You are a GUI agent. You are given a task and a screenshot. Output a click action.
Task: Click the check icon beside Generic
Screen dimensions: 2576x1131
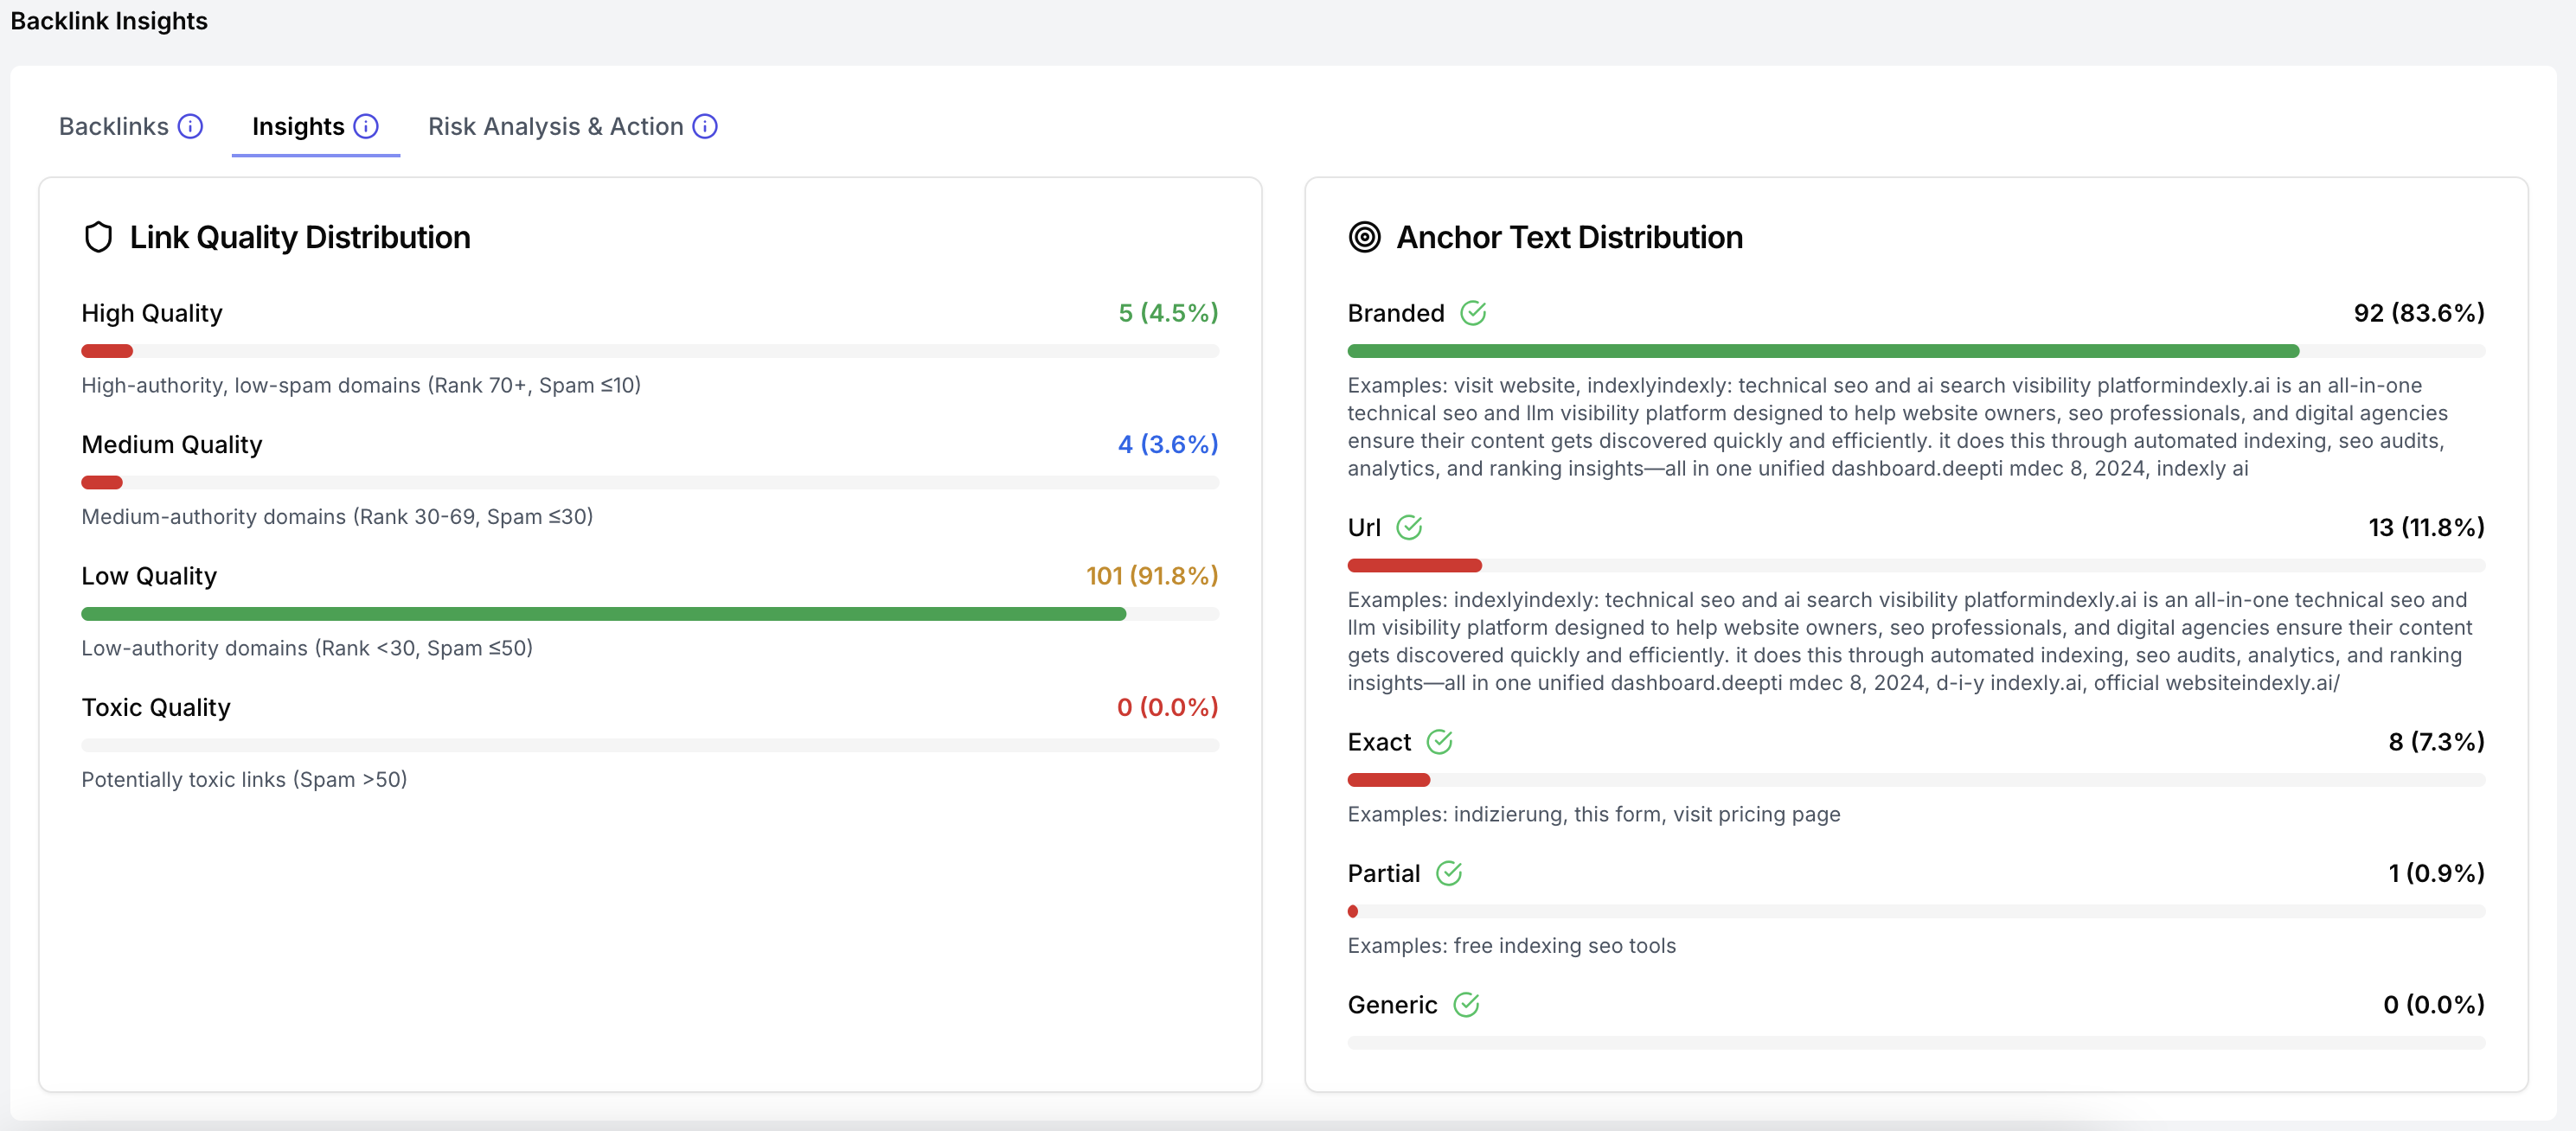click(x=1466, y=1005)
